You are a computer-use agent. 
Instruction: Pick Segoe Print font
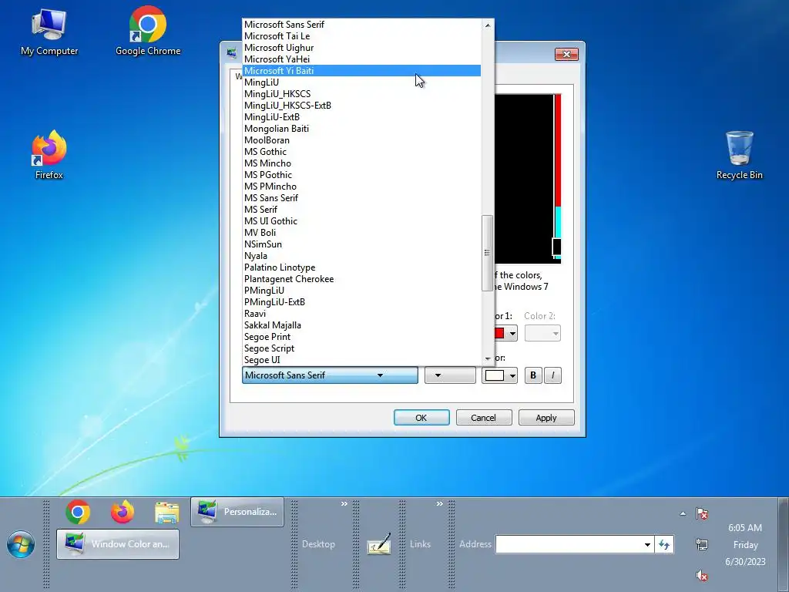361,337
